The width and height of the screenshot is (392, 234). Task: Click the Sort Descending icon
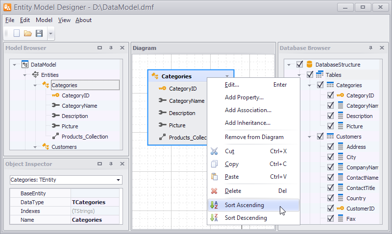click(214, 218)
